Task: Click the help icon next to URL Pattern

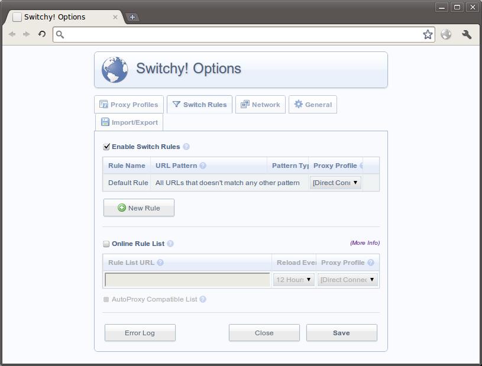Action: point(203,166)
